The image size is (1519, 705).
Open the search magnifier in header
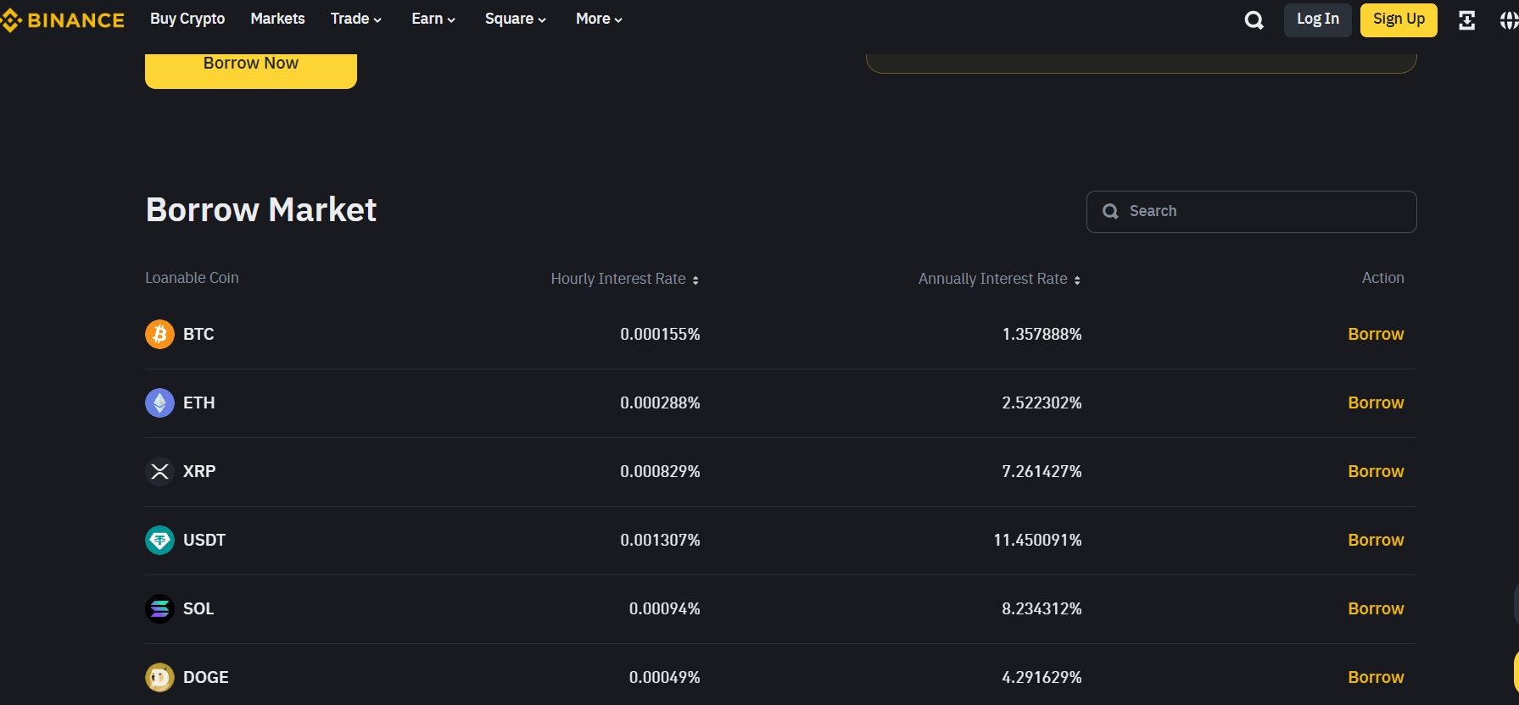click(x=1254, y=20)
